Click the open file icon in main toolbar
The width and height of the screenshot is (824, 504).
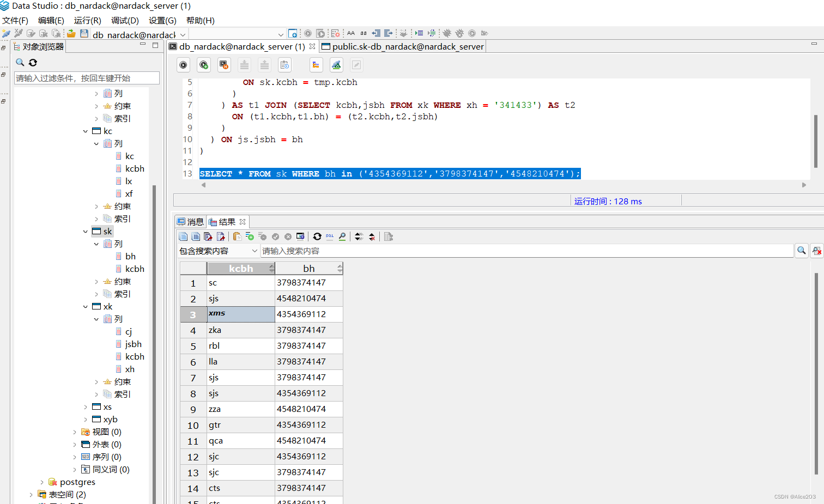point(71,33)
